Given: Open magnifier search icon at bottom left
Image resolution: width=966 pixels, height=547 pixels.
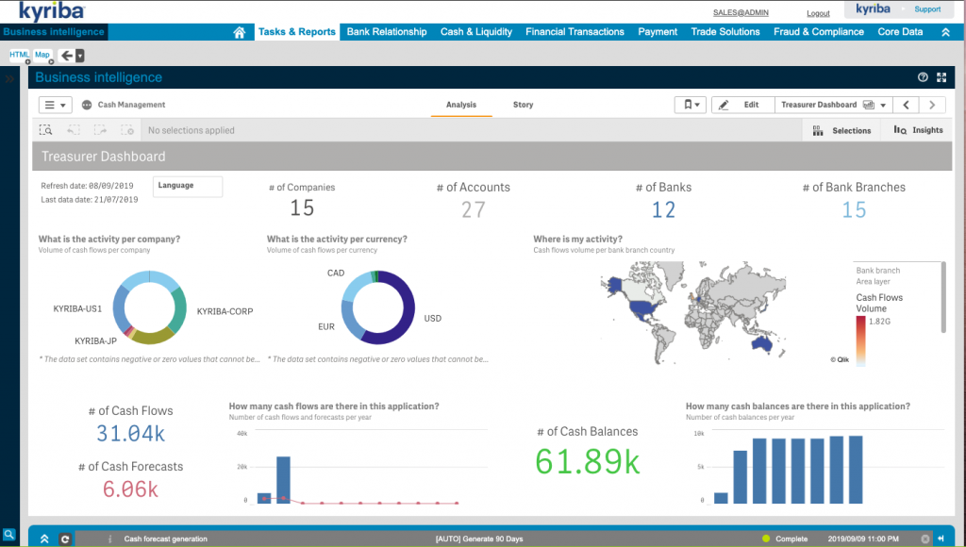Looking at the screenshot, I should (8, 535).
